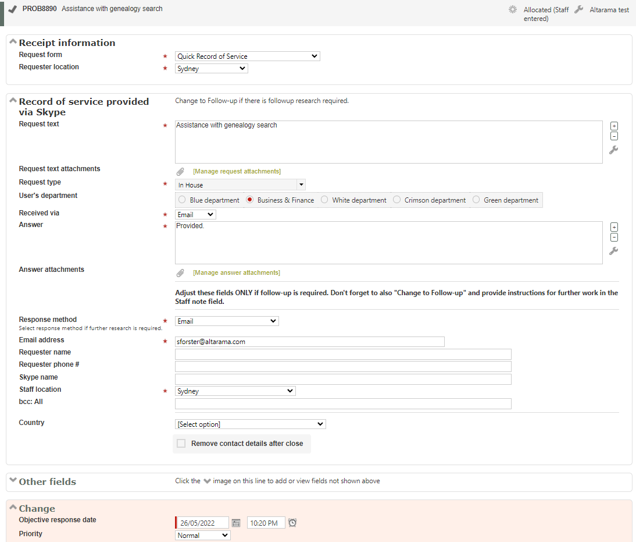Open the clock time picker icon
The height and width of the screenshot is (542, 636).
click(292, 523)
